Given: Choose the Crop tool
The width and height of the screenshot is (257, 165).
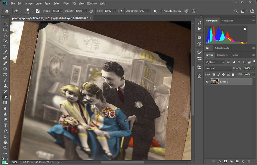Looking at the screenshot, I should (5, 46).
